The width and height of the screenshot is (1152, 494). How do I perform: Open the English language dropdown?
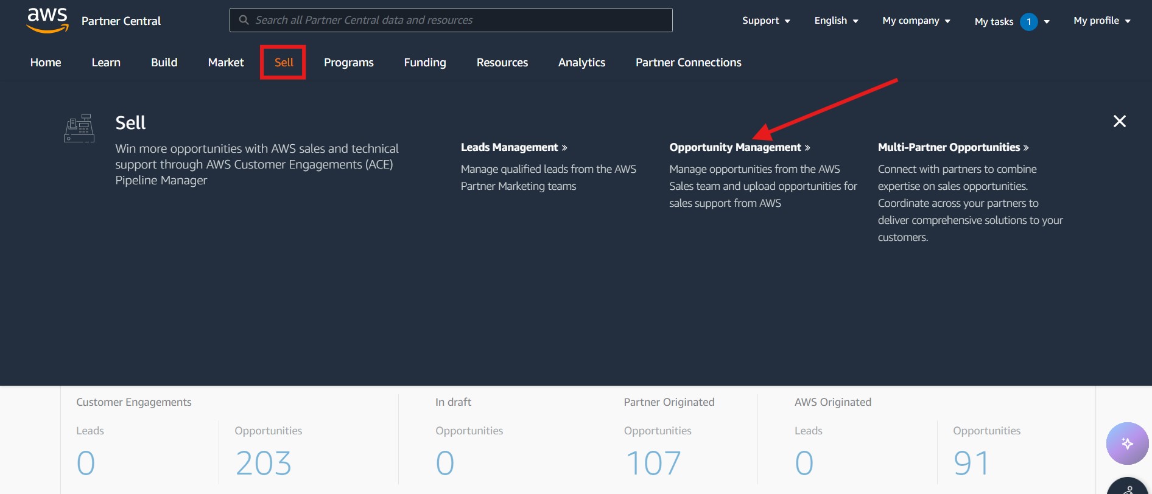(836, 21)
